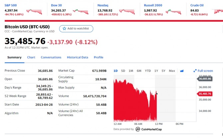The image size is (223, 138).
Task: Open the Russell 2000 quote link
Action: 153,5
